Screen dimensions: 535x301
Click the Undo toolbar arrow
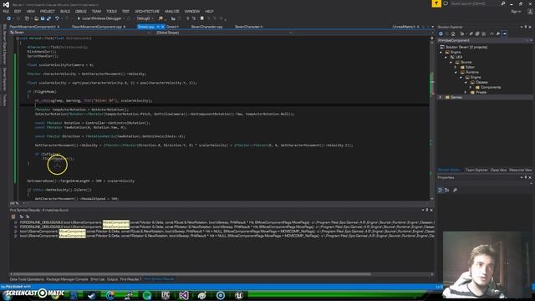(57, 18)
